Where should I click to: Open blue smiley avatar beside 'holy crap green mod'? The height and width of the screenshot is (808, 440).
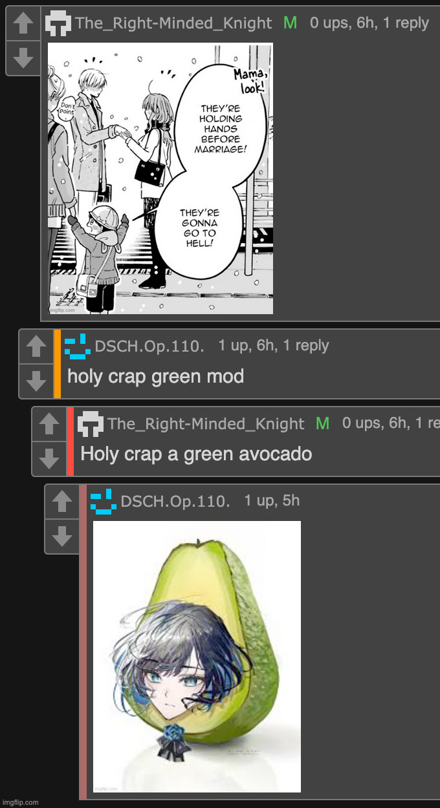(x=78, y=346)
